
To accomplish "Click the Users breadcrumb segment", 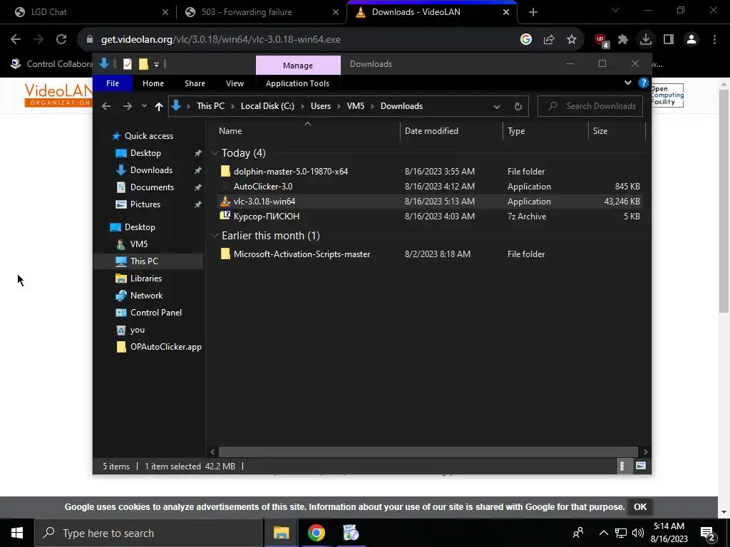I will (x=321, y=106).
